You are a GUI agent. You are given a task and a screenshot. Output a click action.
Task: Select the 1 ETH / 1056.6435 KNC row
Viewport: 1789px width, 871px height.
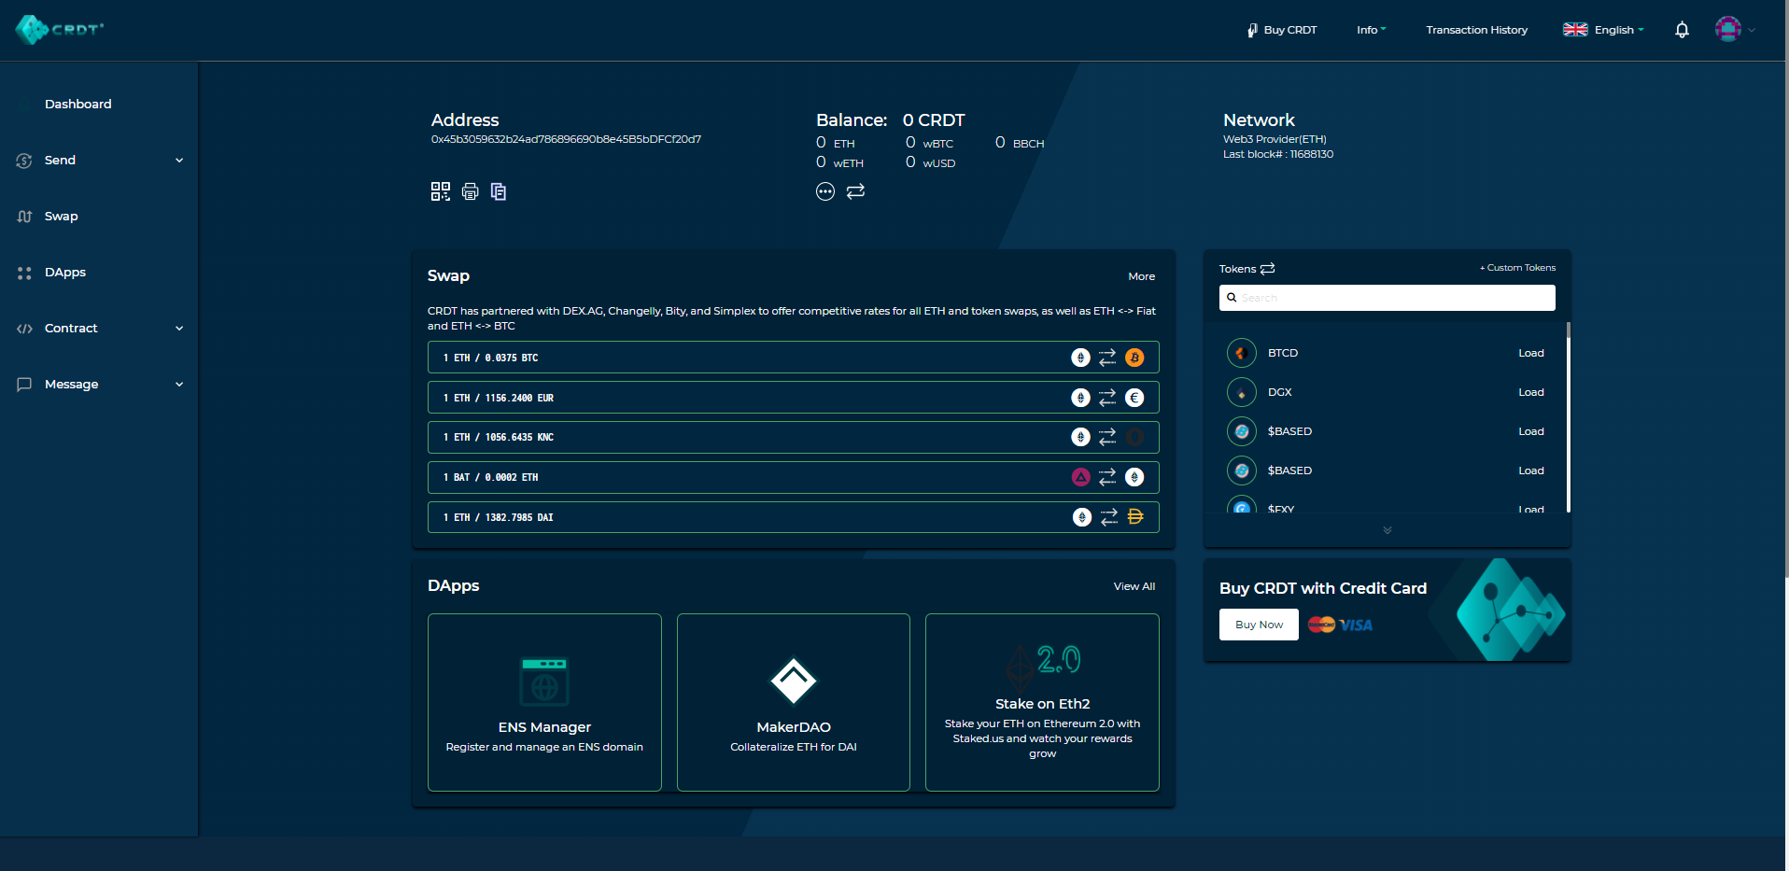[794, 437]
